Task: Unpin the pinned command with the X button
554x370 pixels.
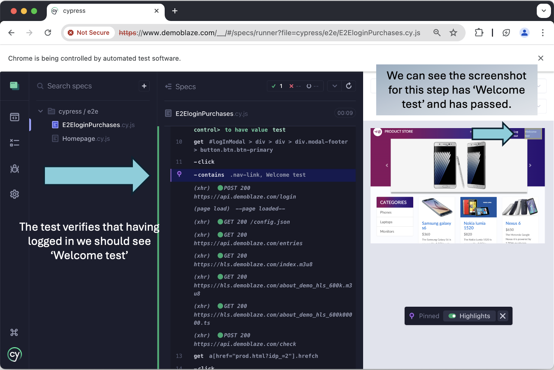Action: tap(503, 316)
